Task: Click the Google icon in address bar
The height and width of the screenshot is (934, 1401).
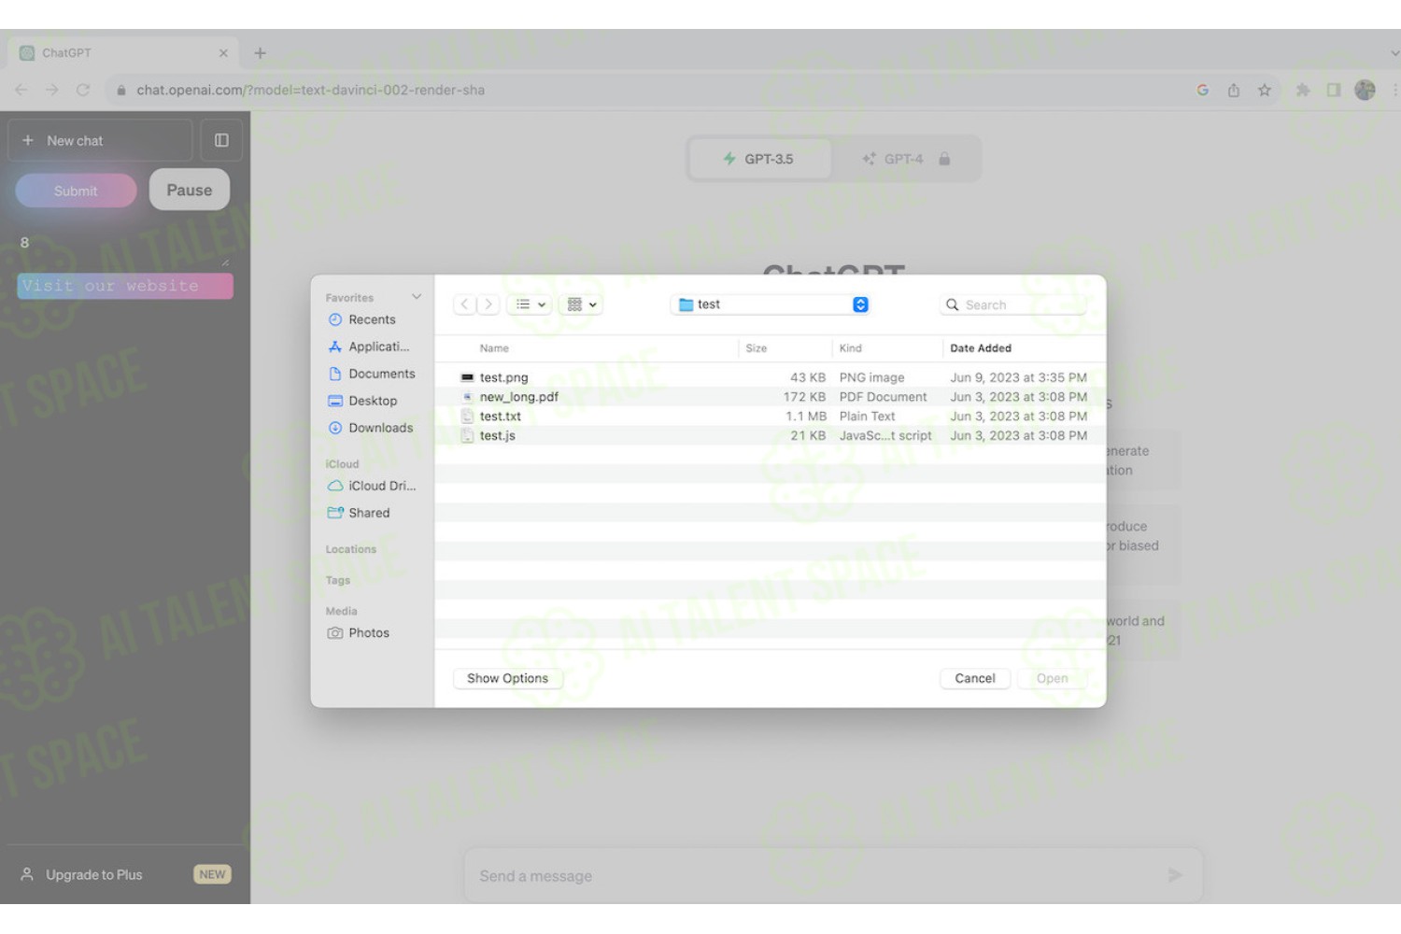Action: (x=1203, y=90)
